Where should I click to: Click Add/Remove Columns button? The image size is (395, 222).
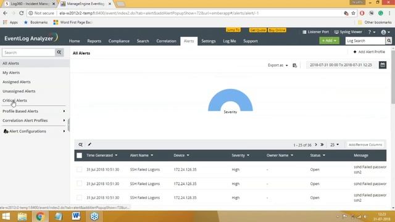[365, 145]
